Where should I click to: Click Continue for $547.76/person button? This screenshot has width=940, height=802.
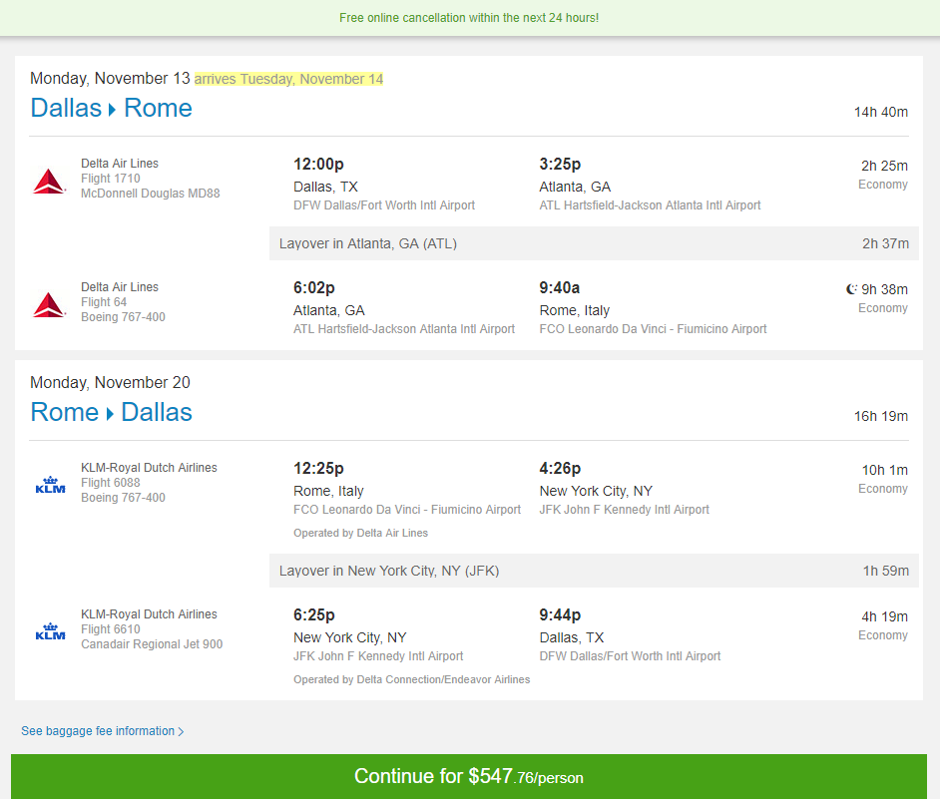point(469,776)
